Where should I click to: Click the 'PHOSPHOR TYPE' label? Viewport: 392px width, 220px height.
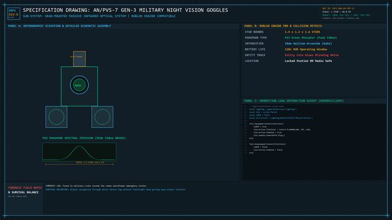coord(256,38)
